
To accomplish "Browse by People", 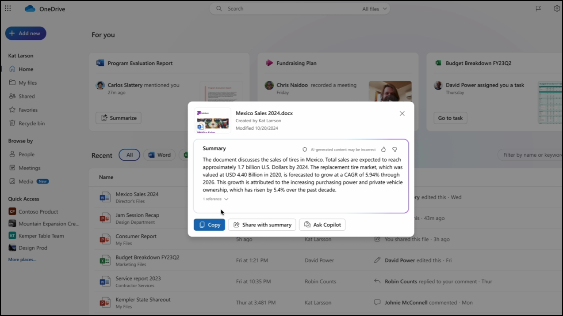I will (x=26, y=154).
